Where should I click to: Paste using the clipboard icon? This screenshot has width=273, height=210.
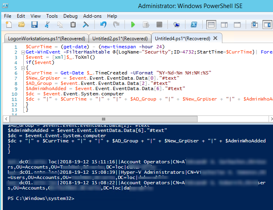point(73,25)
